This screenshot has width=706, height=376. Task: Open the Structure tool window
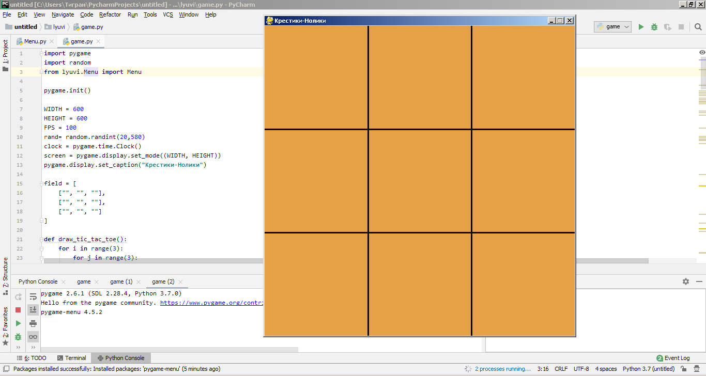coord(5,276)
